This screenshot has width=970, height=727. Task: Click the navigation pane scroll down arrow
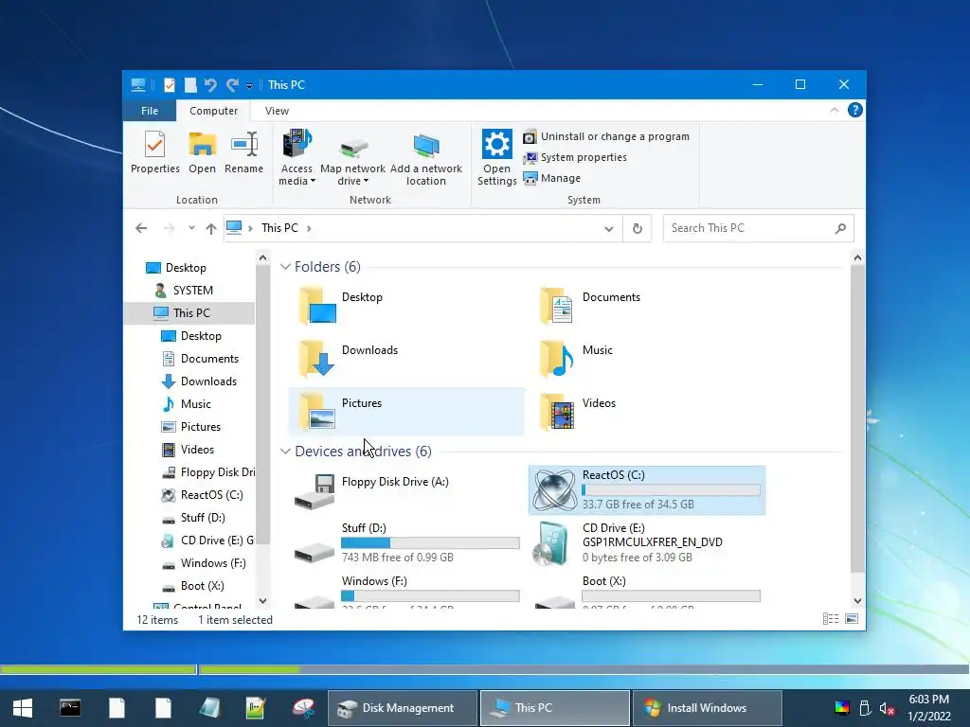pos(263,601)
